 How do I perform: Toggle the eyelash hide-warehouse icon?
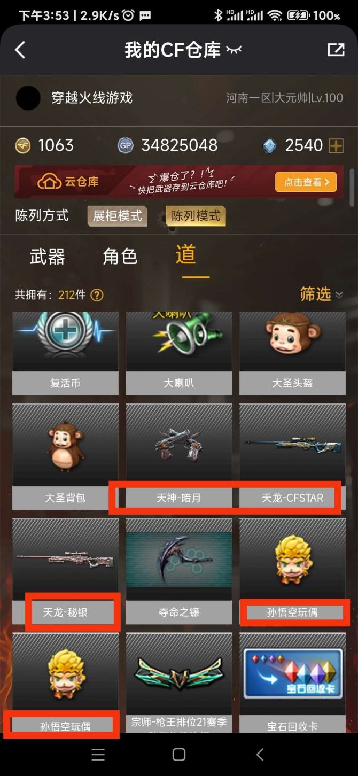click(234, 50)
